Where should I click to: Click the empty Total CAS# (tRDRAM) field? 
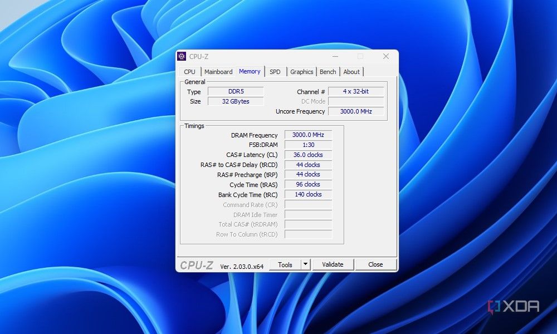tap(308, 224)
